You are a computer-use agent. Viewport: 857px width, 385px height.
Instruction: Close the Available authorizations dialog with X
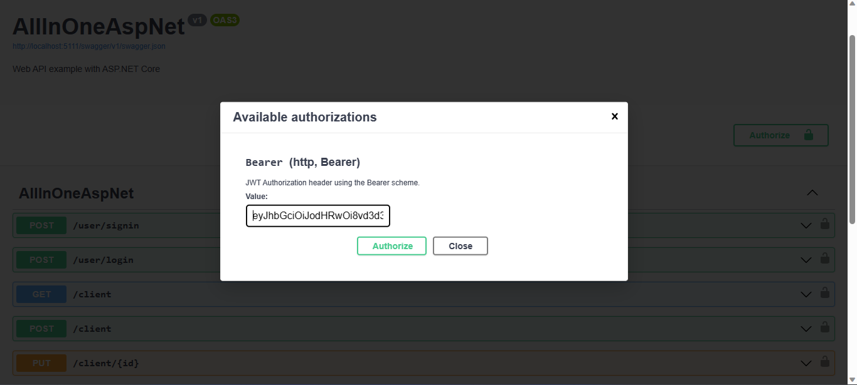(x=615, y=116)
